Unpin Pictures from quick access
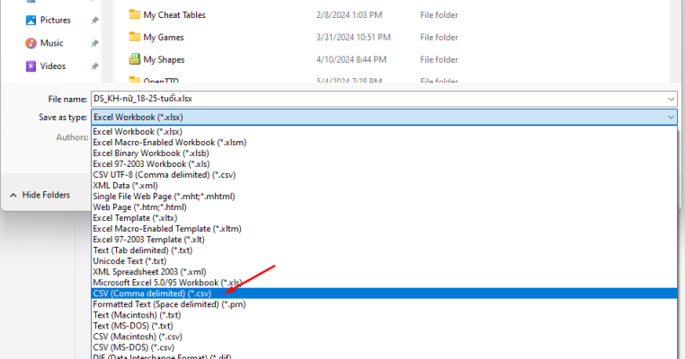685x359 pixels. coord(94,21)
